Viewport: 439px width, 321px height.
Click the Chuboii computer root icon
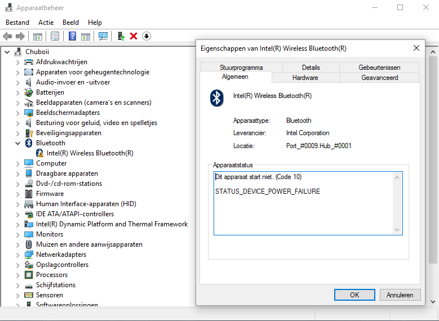(x=18, y=52)
